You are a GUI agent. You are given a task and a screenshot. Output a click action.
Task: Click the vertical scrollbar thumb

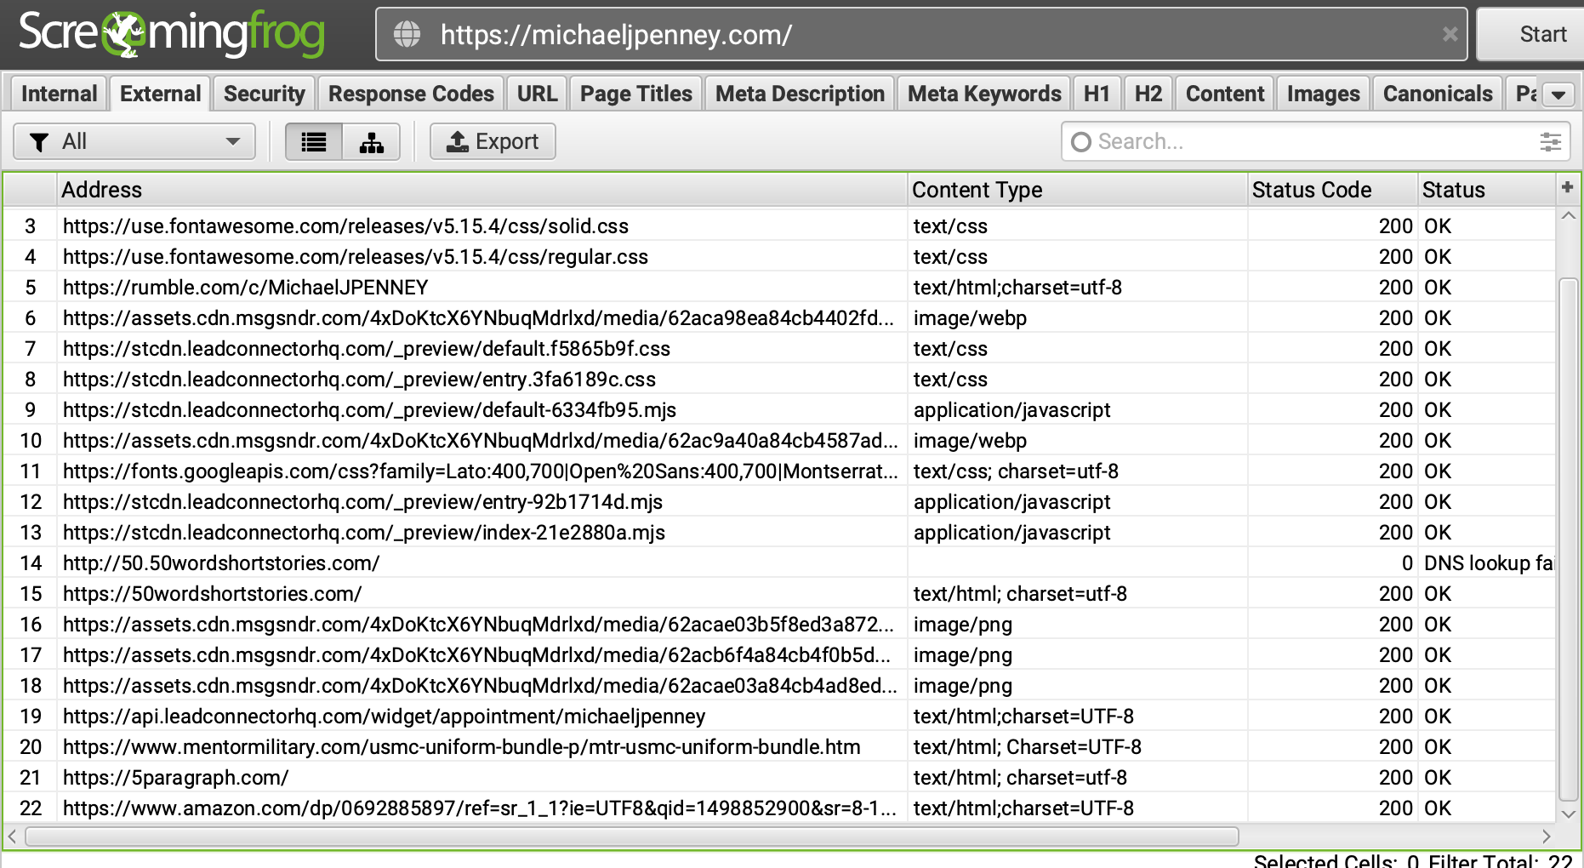(x=1568, y=539)
